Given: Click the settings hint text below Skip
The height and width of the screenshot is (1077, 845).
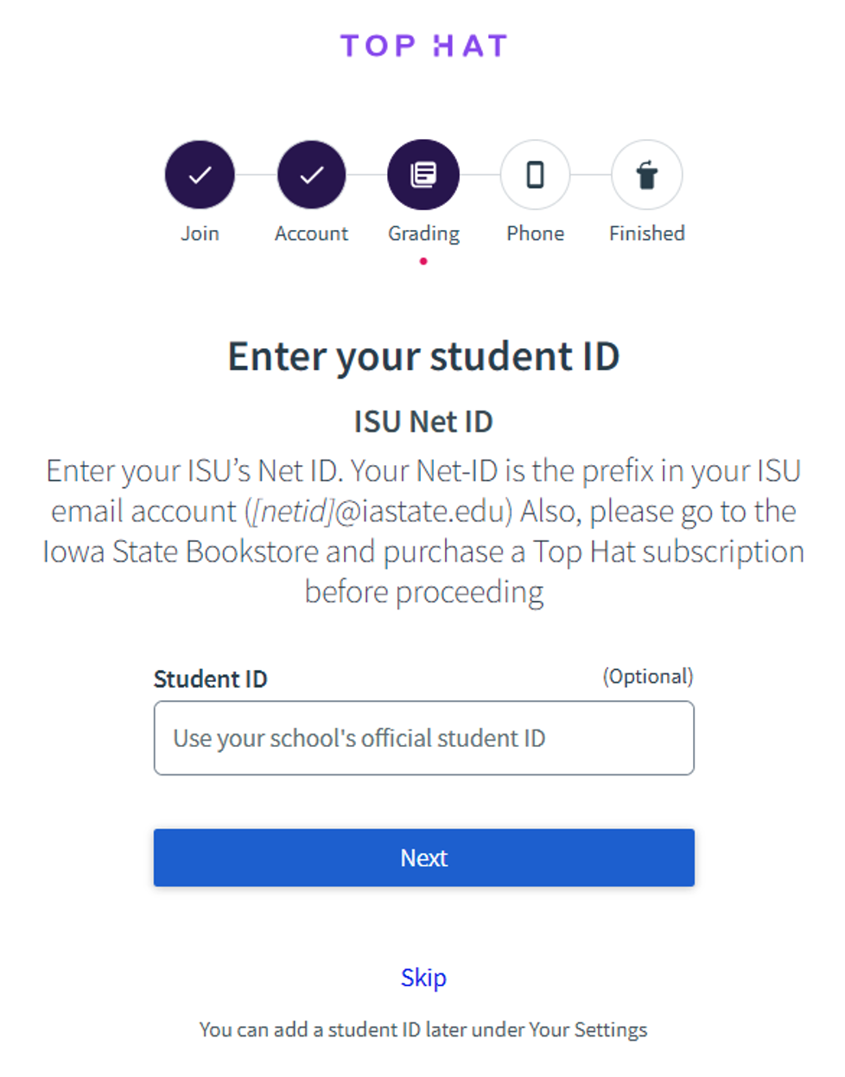Looking at the screenshot, I should pos(422,1029).
